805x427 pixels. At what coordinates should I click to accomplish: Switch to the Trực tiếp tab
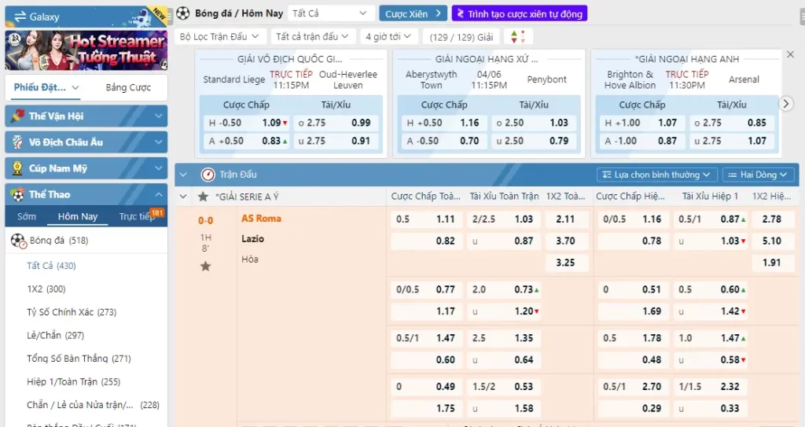pos(137,216)
